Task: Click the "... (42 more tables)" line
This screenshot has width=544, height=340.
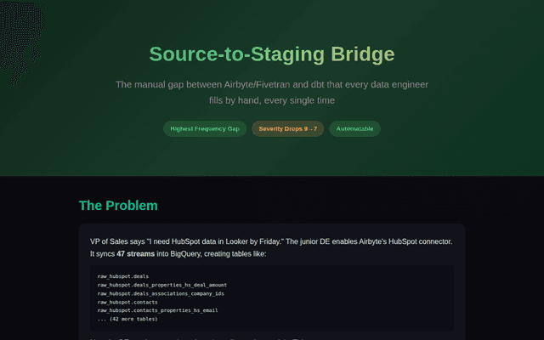Action: click(x=127, y=320)
